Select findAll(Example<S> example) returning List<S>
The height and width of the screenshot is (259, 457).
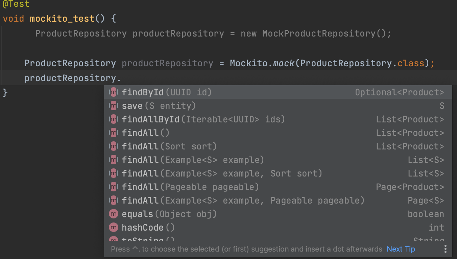[x=278, y=160]
